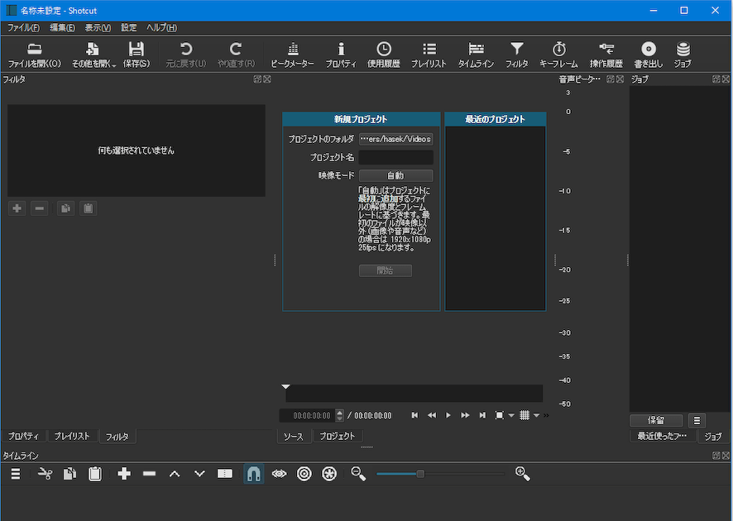Open the 設定 menu
This screenshot has height=521, width=733.
(x=128, y=27)
